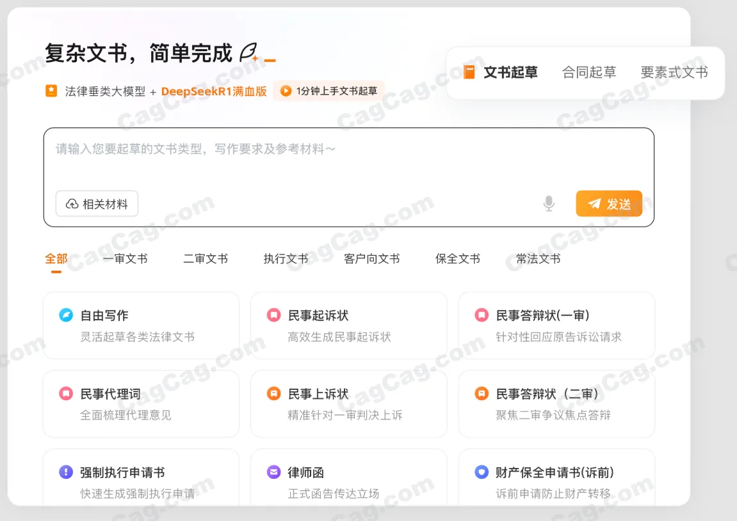The image size is (737, 521).
Task: Click the 全面梳理代理意见 description text
Action: (126, 415)
